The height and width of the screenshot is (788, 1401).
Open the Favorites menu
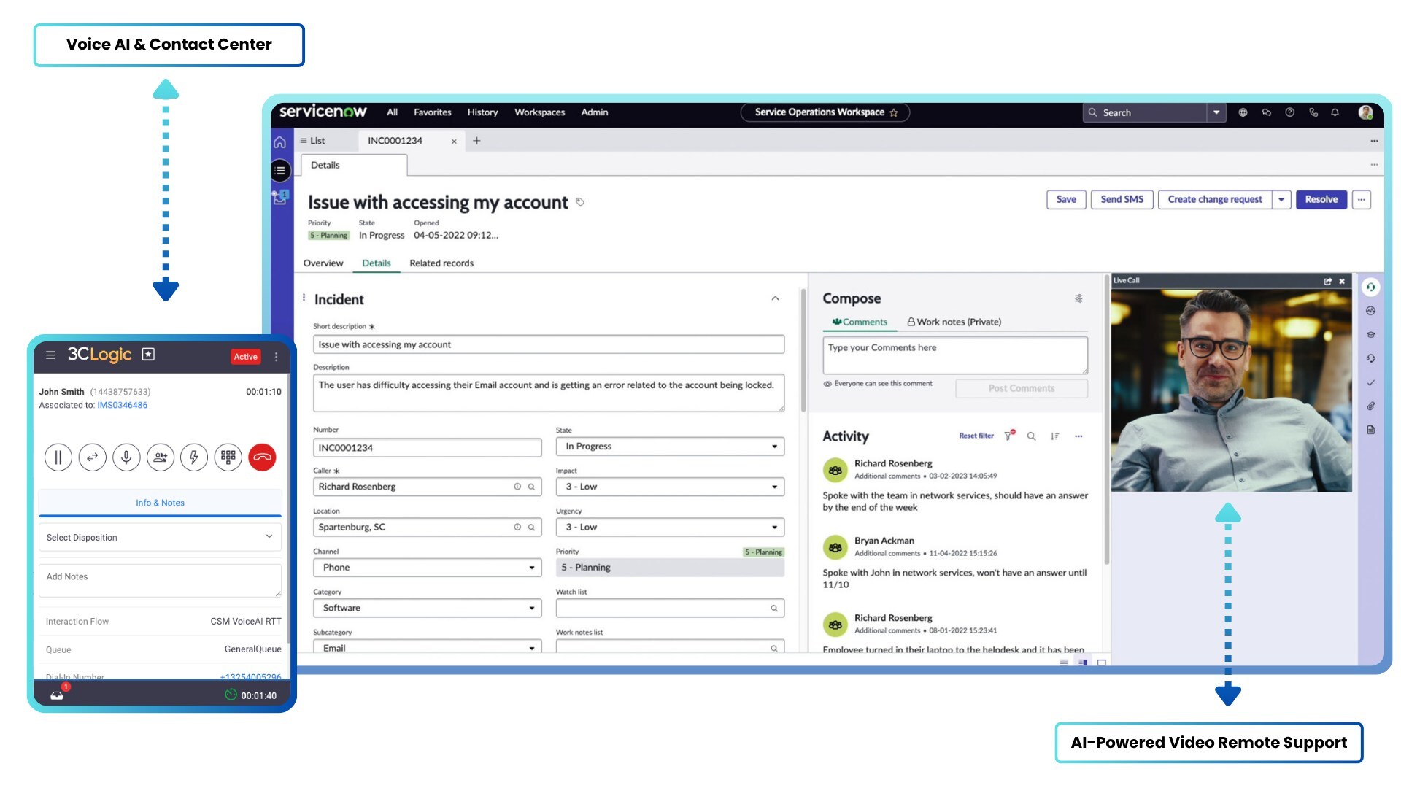pos(432,112)
